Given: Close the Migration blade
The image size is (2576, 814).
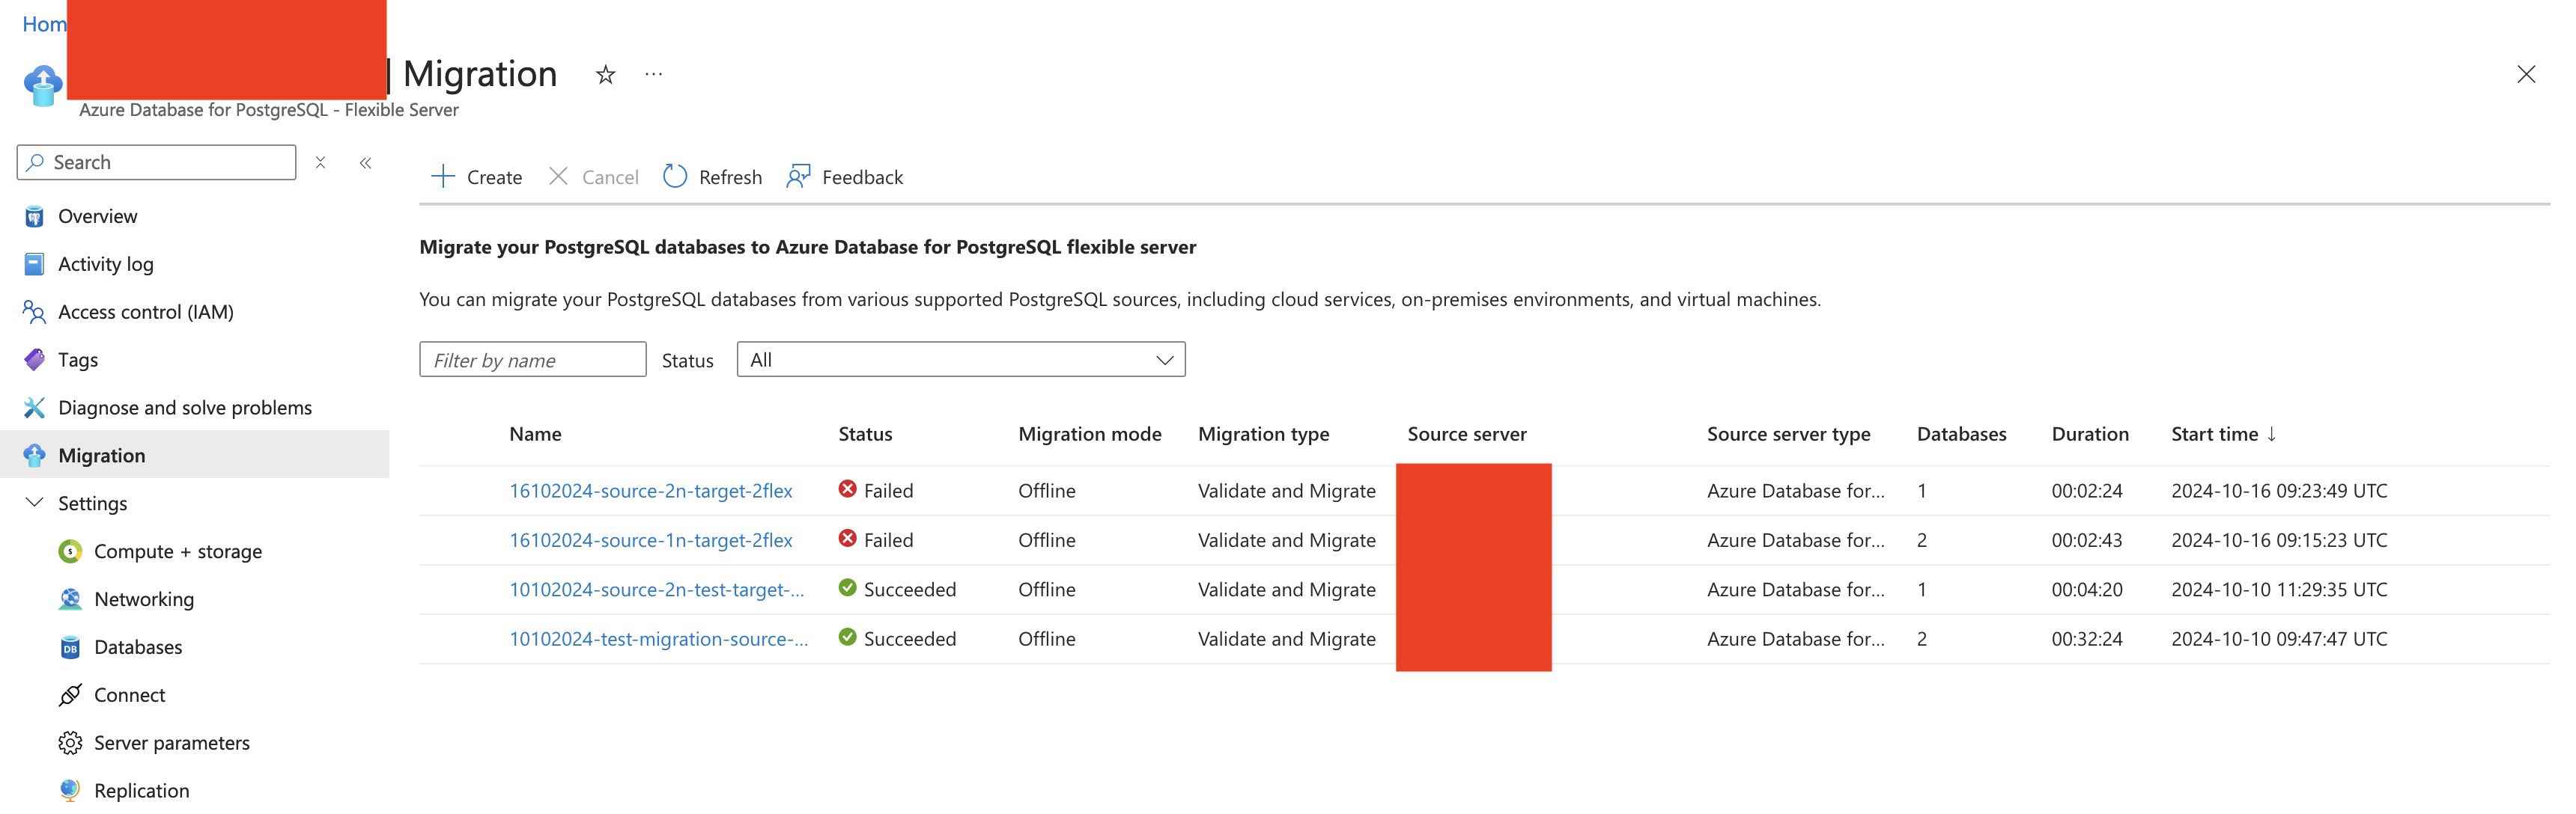Looking at the screenshot, I should (x=2525, y=74).
